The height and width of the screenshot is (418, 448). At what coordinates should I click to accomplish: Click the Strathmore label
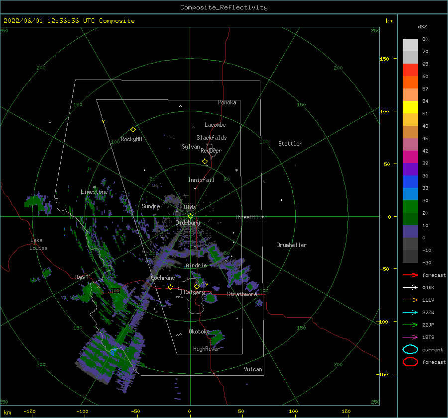click(x=242, y=294)
